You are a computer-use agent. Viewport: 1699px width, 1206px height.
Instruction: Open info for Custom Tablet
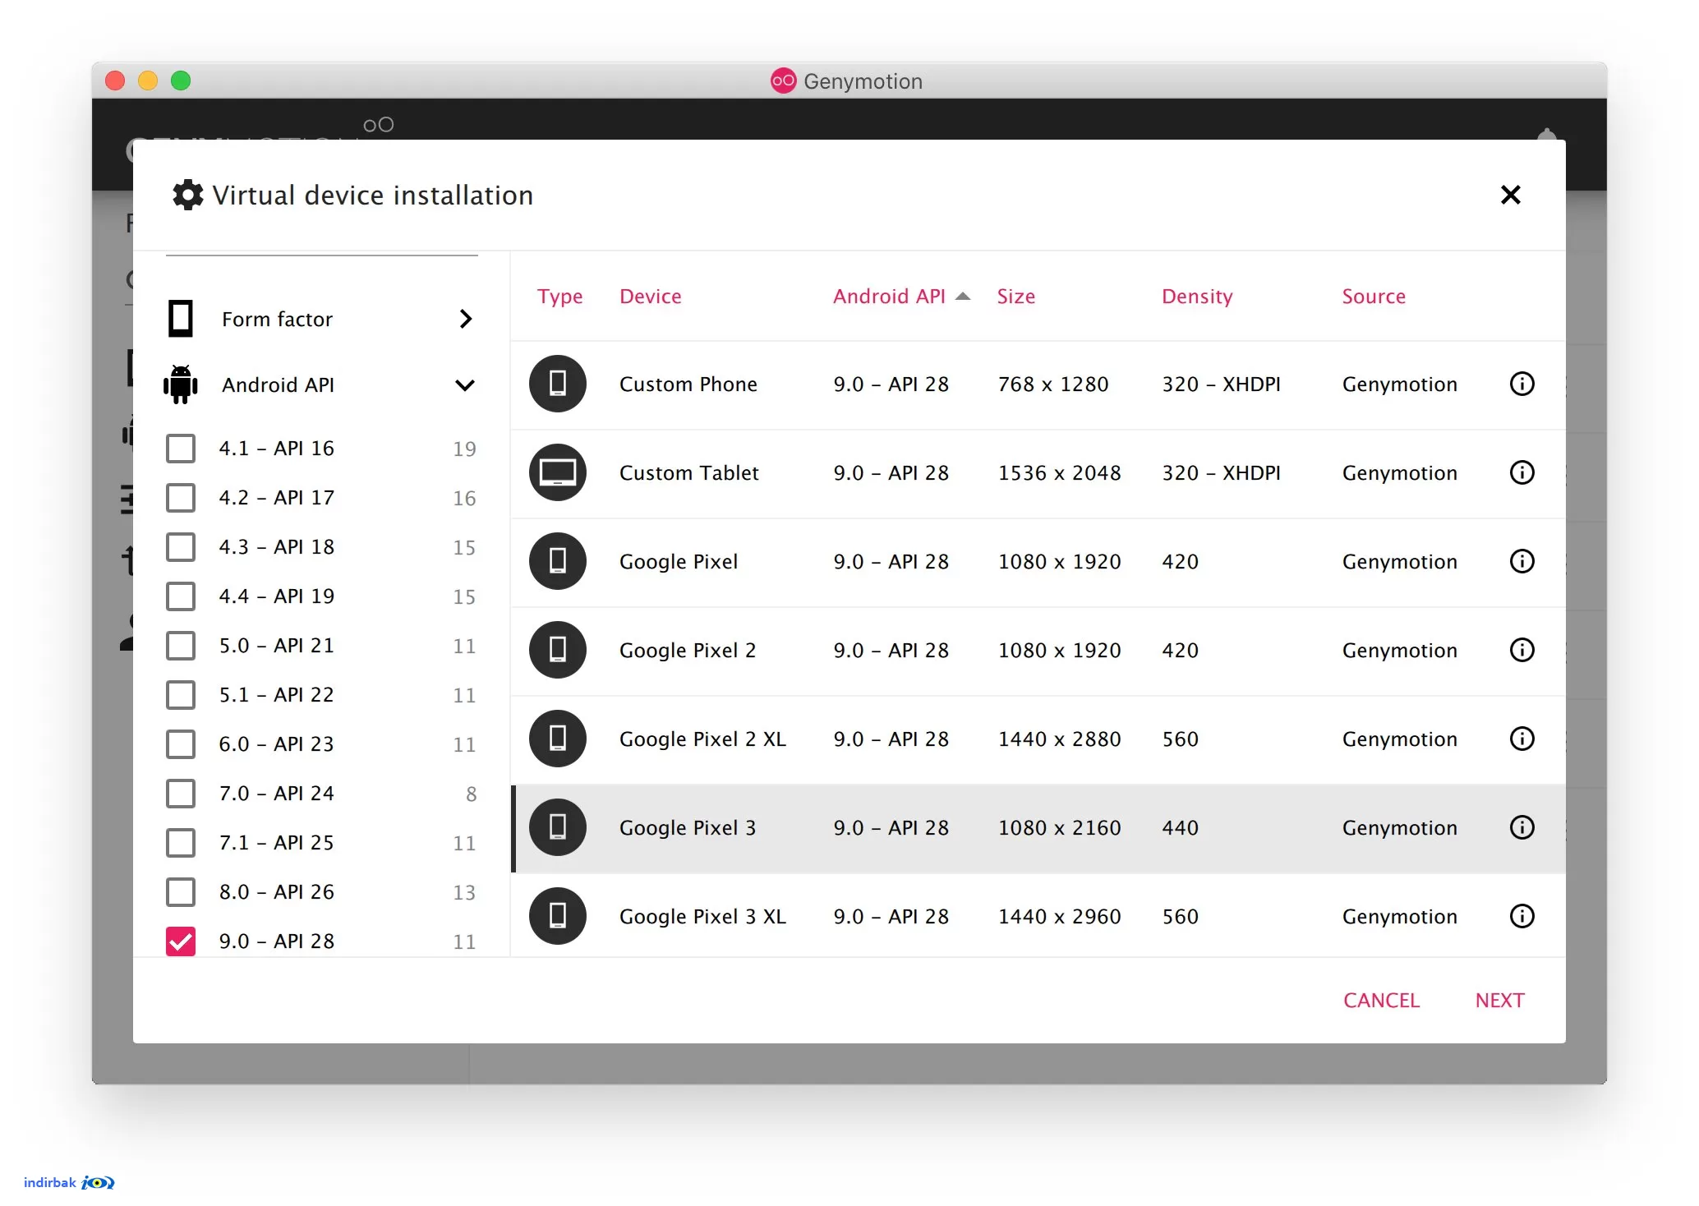pyautogui.click(x=1522, y=472)
